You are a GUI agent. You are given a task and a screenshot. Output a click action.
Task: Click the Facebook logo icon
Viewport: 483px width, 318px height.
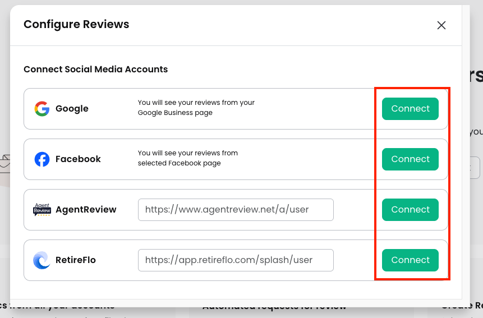[x=42, y=159]
